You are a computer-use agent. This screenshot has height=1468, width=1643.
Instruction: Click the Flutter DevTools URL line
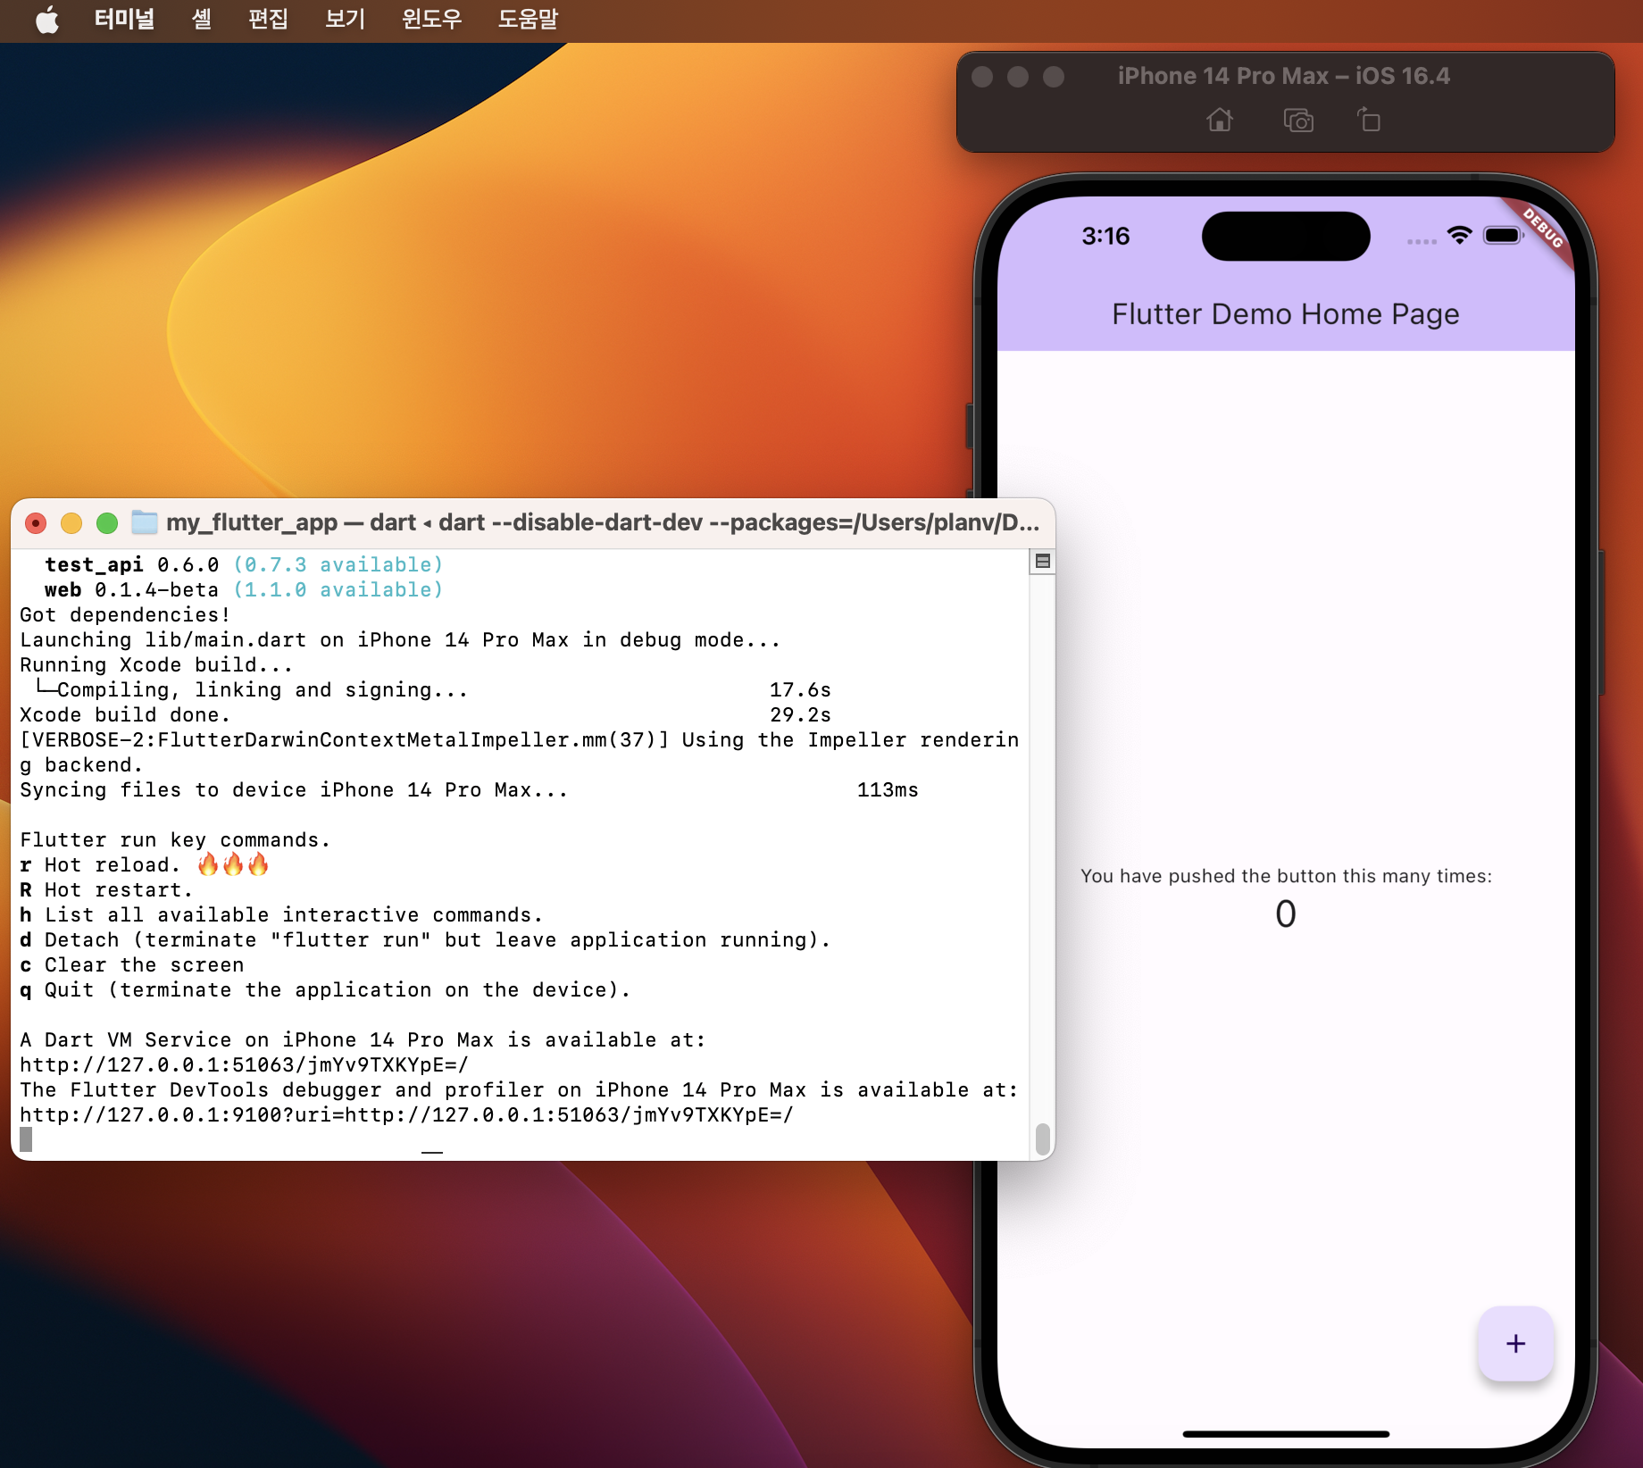(x=406, y=1115)
